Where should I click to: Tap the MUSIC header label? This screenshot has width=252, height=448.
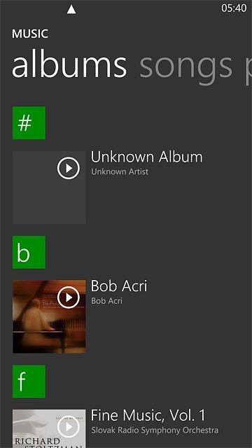[x=30, y=34]
